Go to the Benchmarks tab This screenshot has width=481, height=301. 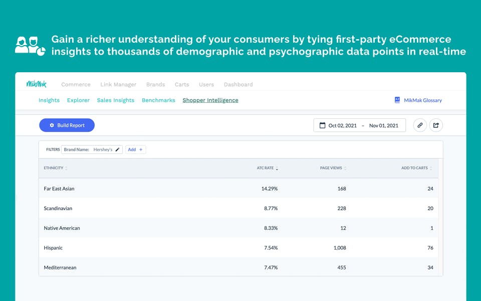[158, 100]
